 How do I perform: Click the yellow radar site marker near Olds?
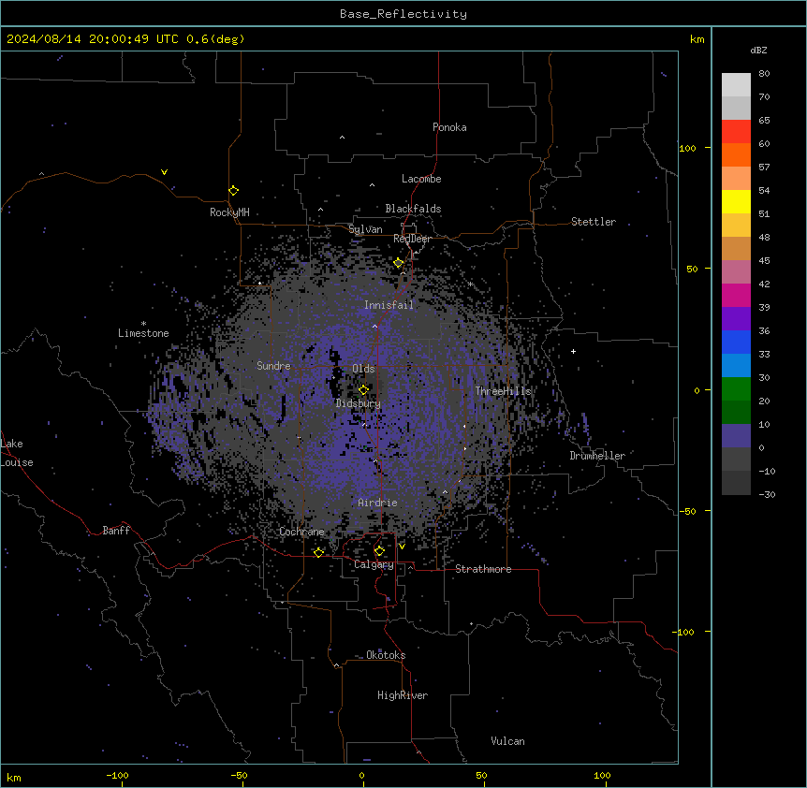click(364, 389)
